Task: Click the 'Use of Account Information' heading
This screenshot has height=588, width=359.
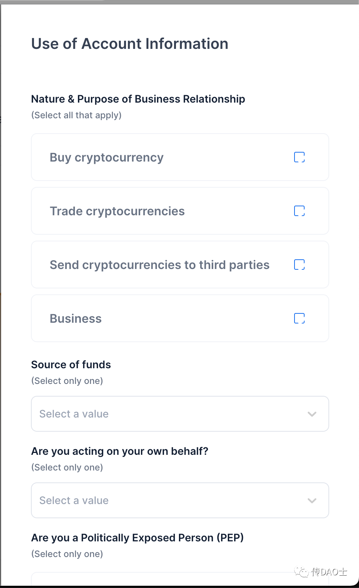Action: (x=130, y=44)
